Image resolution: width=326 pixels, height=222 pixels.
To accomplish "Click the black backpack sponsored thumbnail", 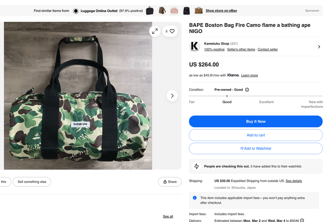I will click(x=187, y=11).
